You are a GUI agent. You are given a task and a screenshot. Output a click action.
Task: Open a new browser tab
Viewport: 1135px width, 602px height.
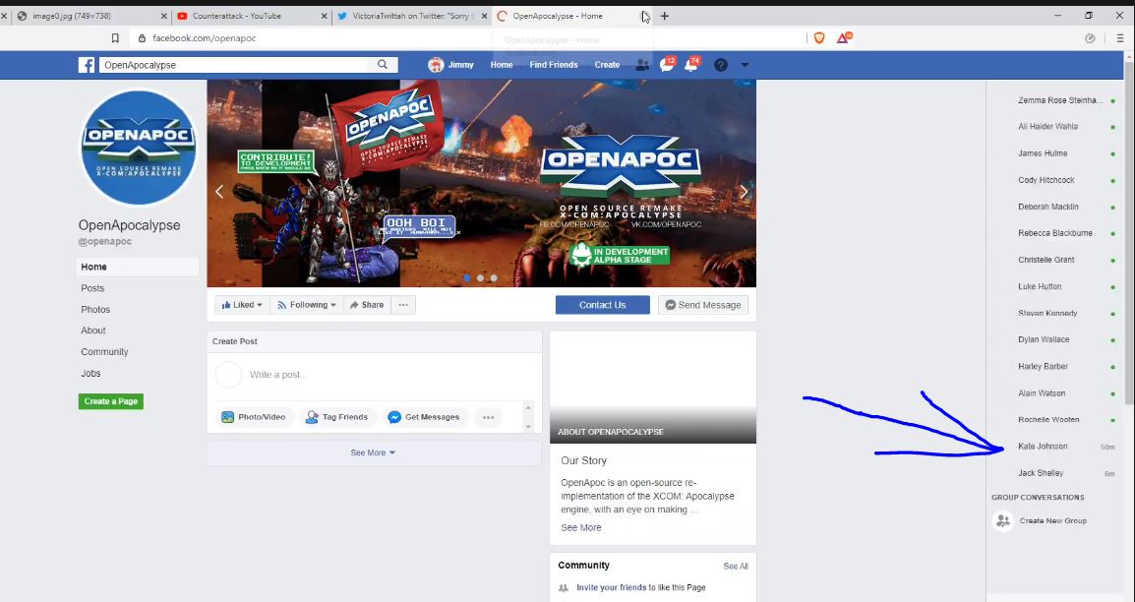click(665, 16)
